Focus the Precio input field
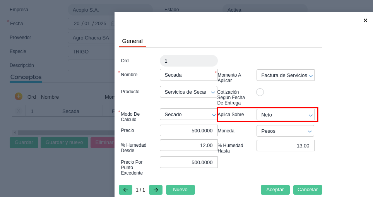The width and height of the screenshot is (373, 197). tap(188, 130)
